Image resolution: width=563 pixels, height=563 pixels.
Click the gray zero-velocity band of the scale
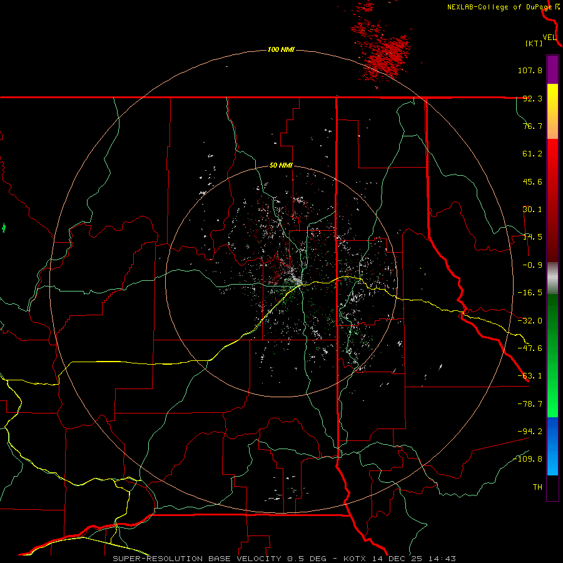(552, 278)
